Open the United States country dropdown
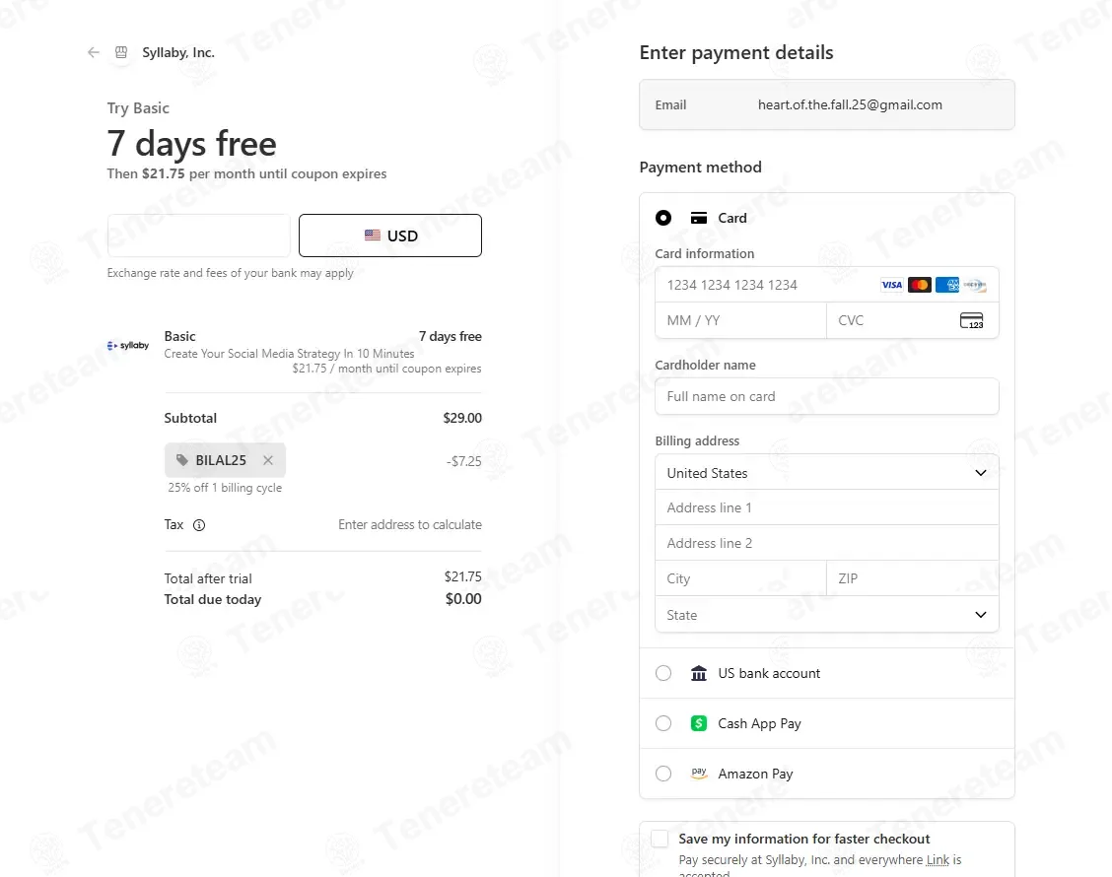 coord(827,473)
